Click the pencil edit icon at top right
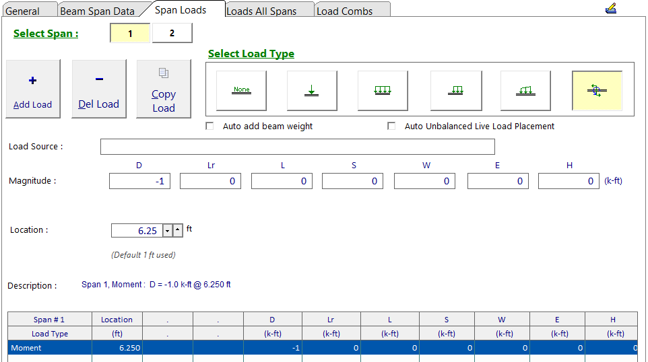 (x=611, y=8)
